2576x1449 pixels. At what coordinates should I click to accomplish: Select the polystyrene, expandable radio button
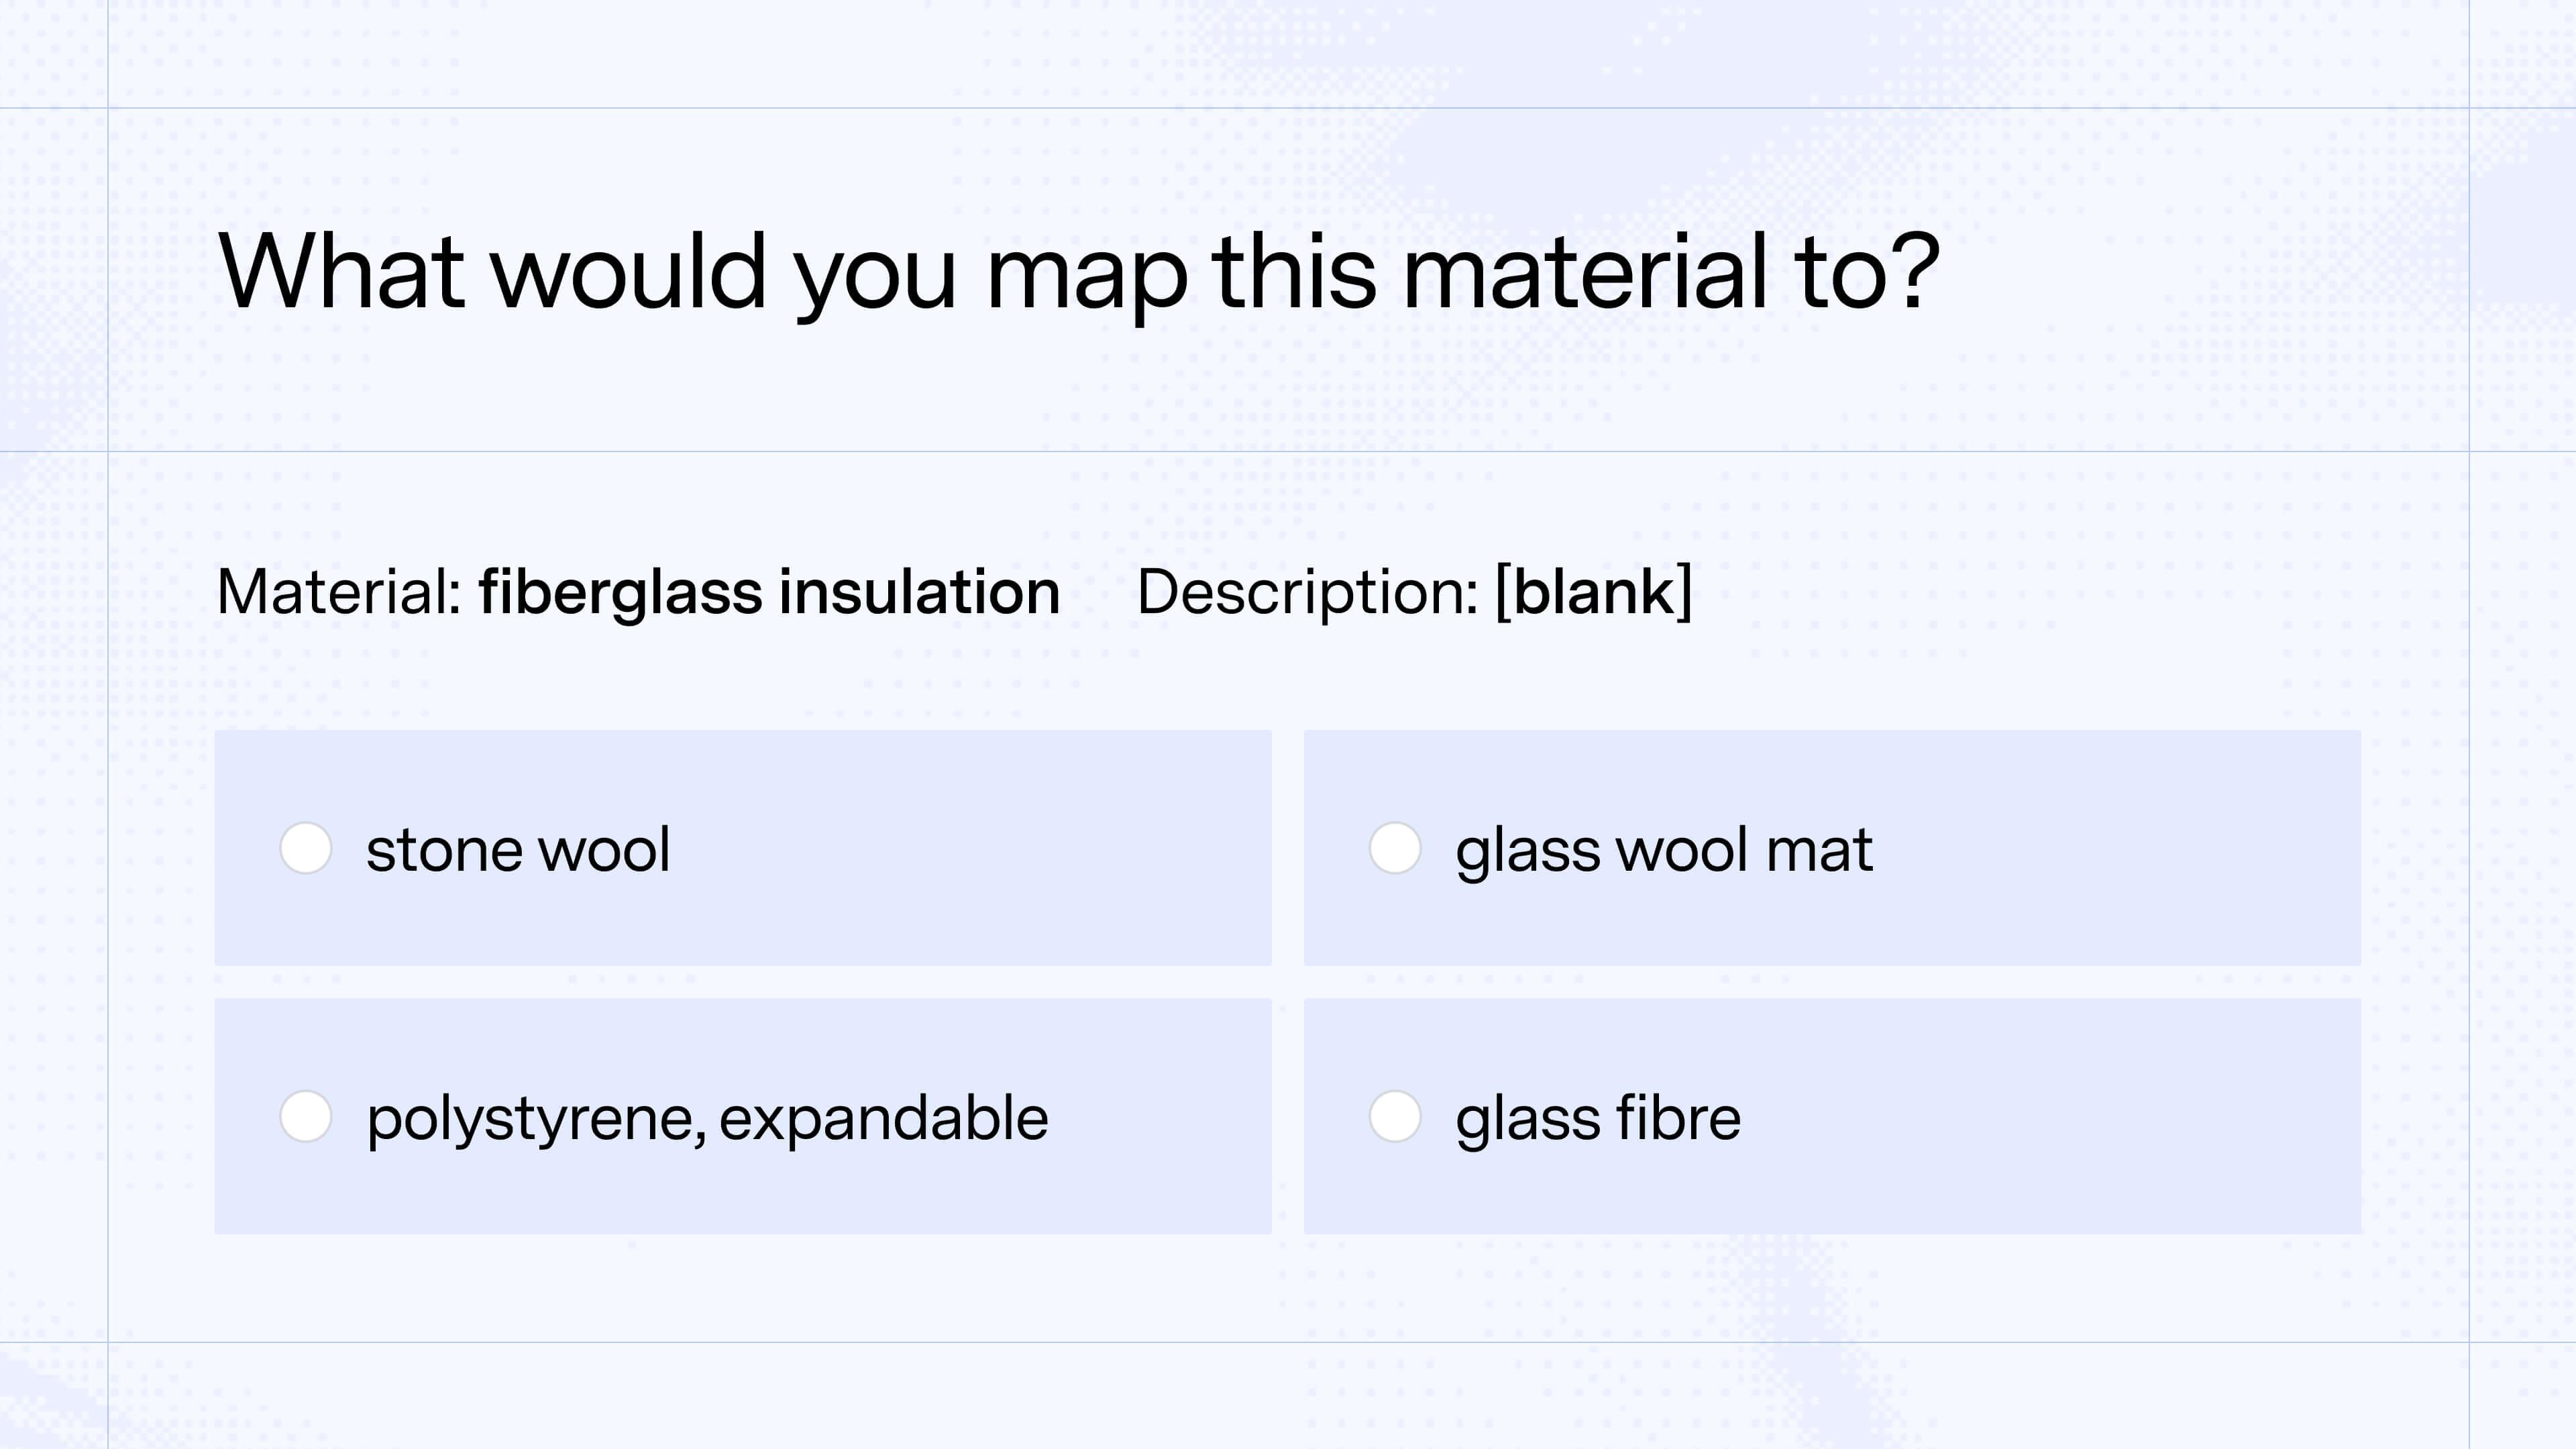tap(305, 1118)
